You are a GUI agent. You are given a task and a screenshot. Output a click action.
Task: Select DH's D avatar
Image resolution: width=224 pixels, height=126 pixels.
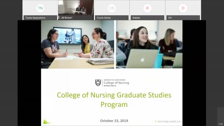pyautogui.click(x=183, y=8)
